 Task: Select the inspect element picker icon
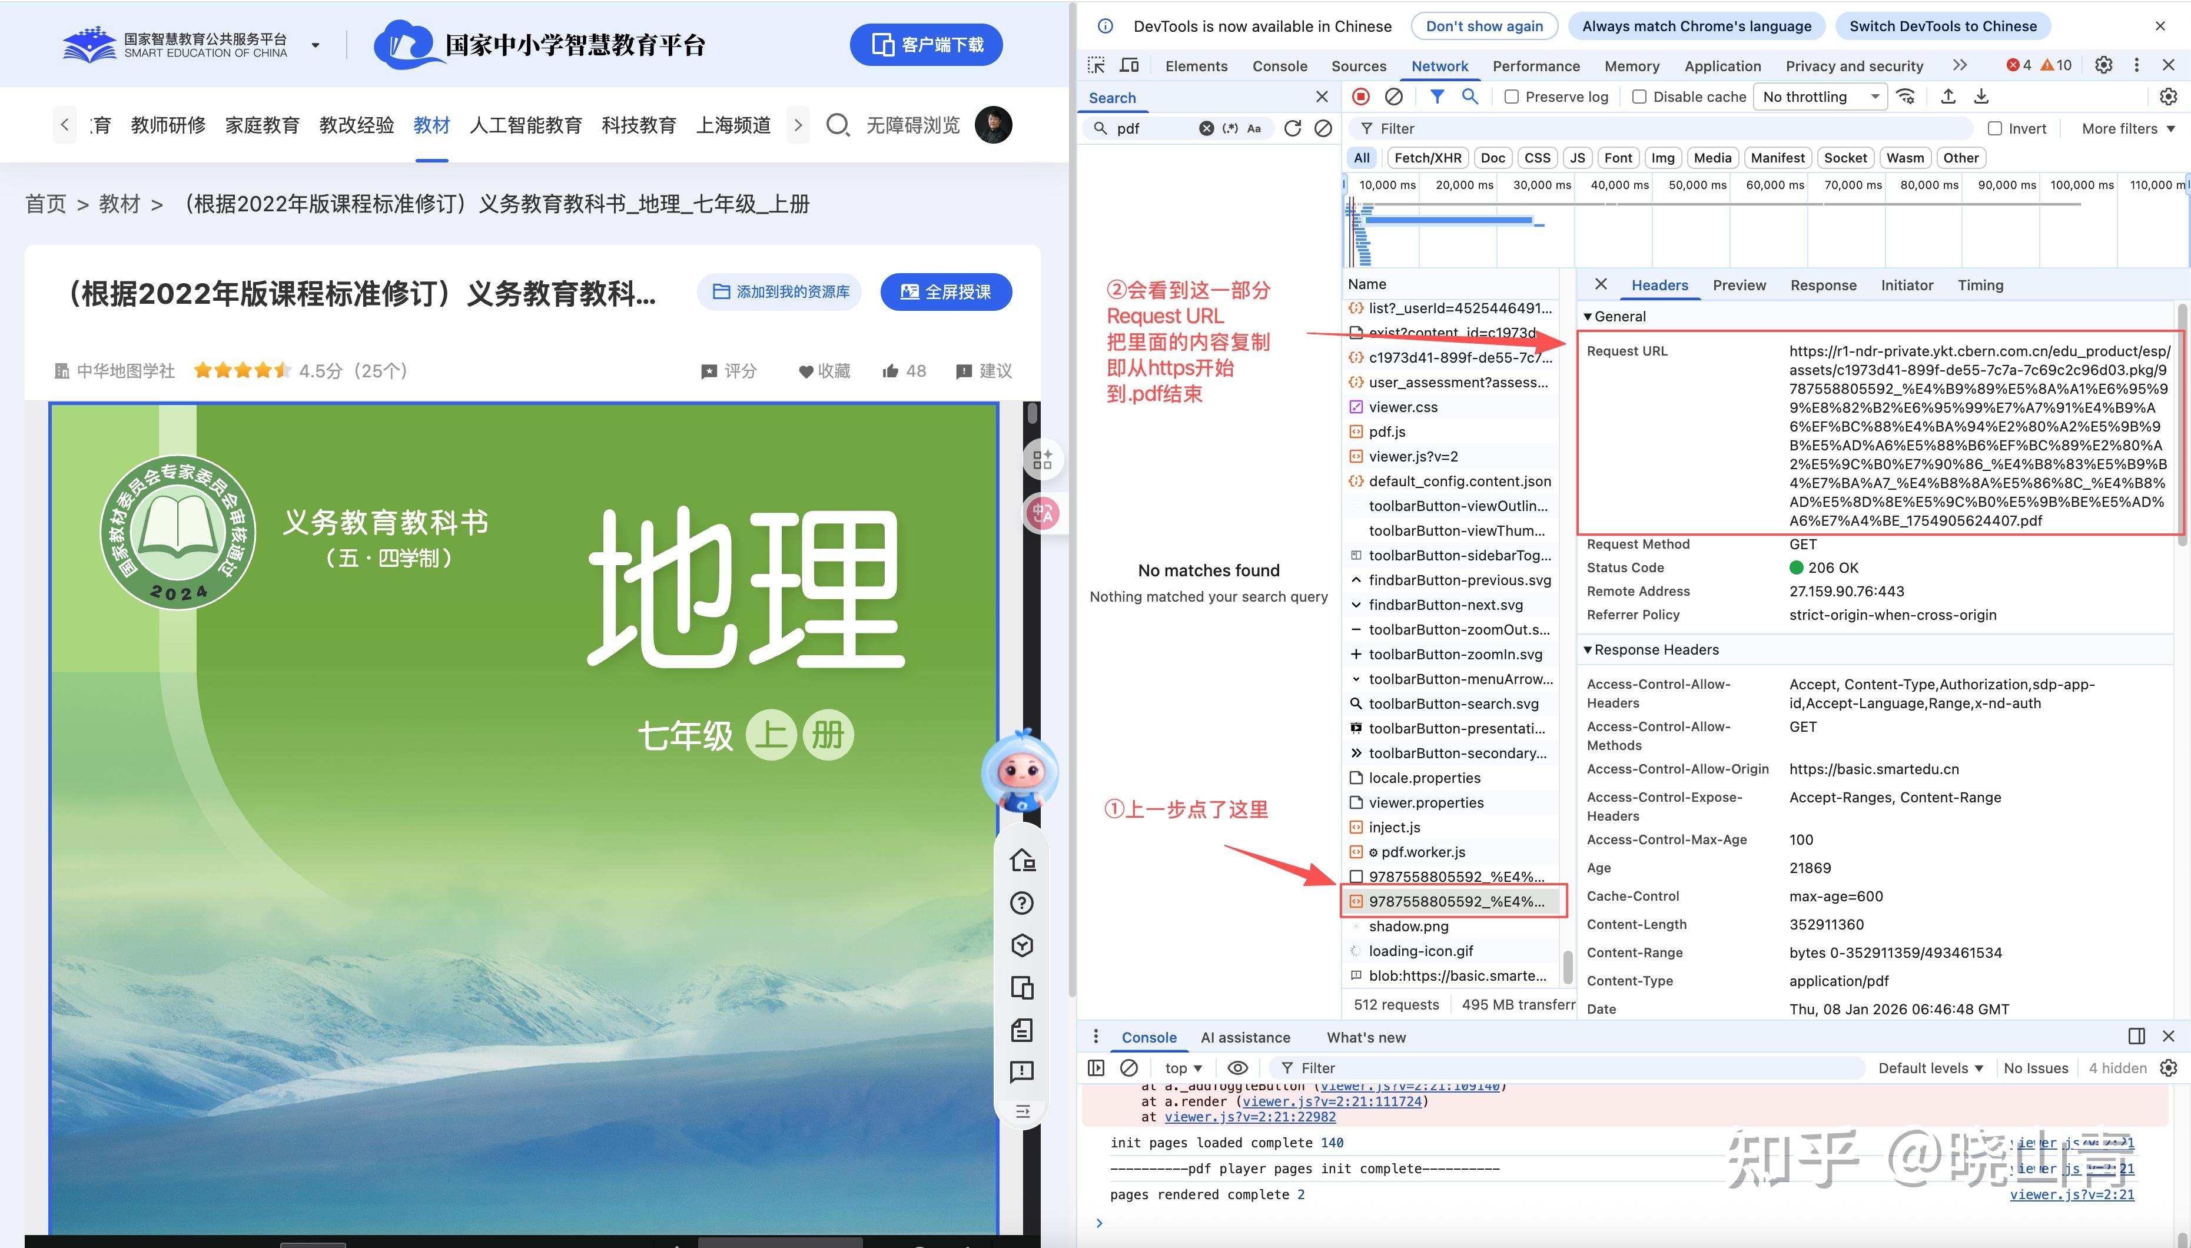[x=1096, y=65]
